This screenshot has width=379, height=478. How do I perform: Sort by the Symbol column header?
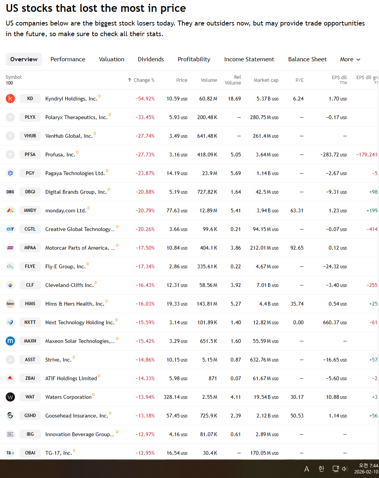pos(14,77)
